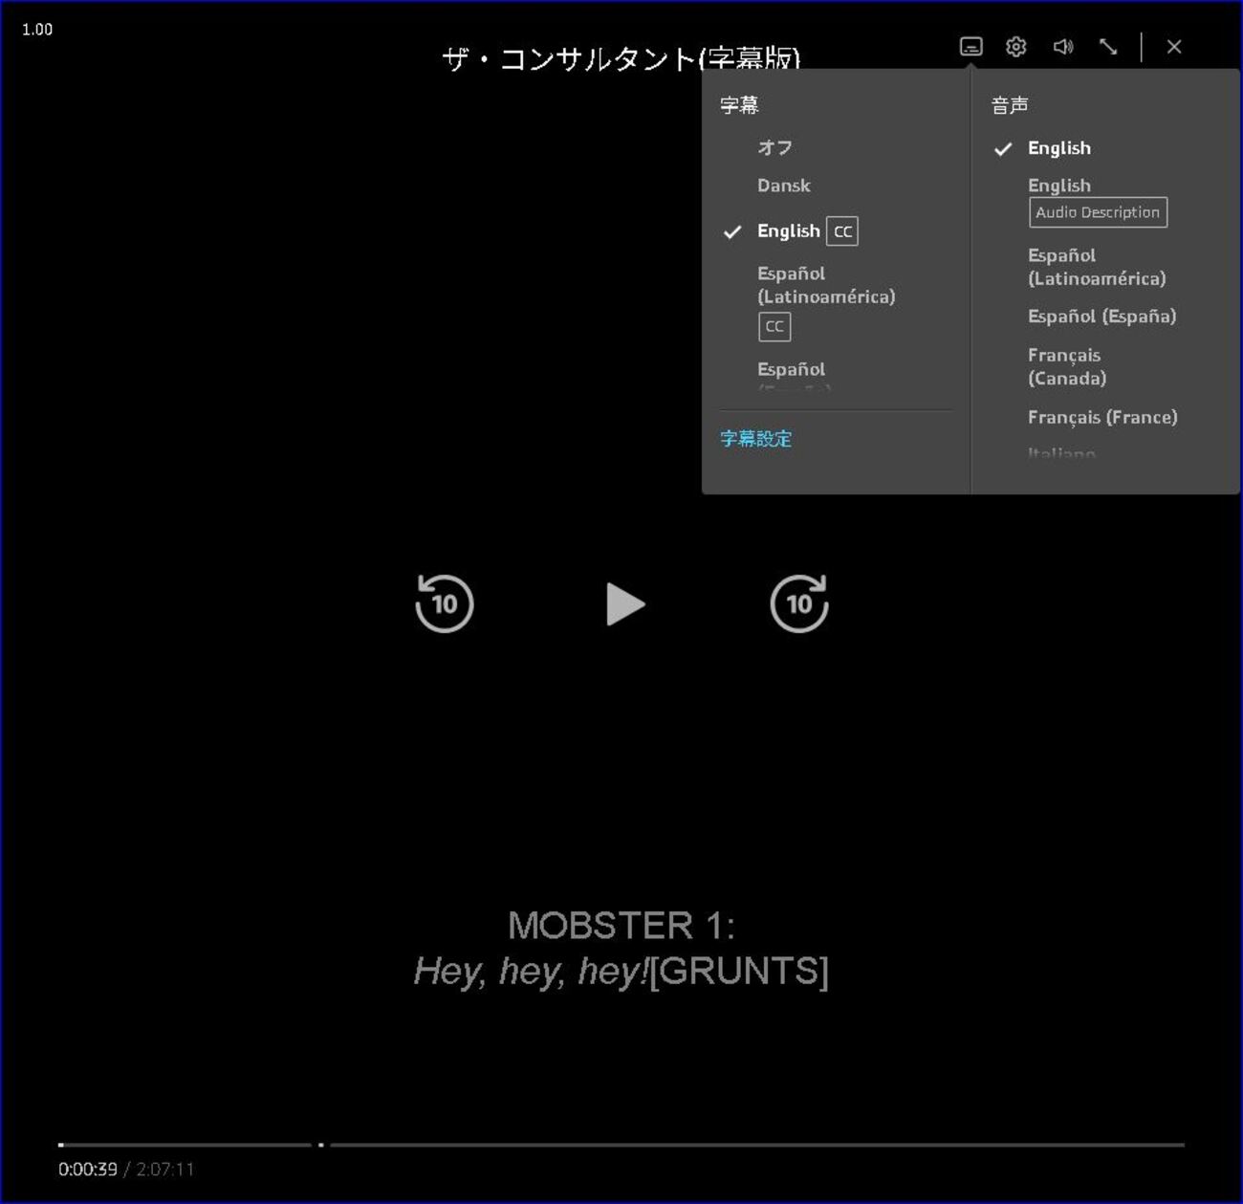Select Français (France) audio
Screen dimensions: 1243x1204
click(1102, 417)
